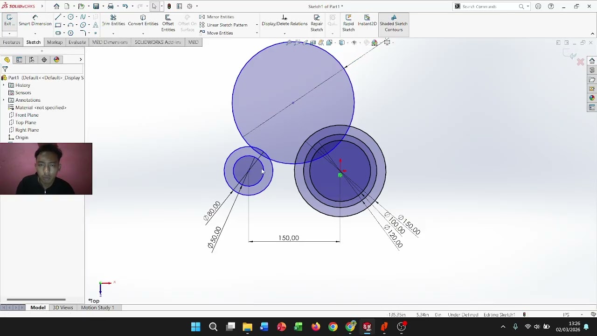Expand the History tree node

[4, 85]
